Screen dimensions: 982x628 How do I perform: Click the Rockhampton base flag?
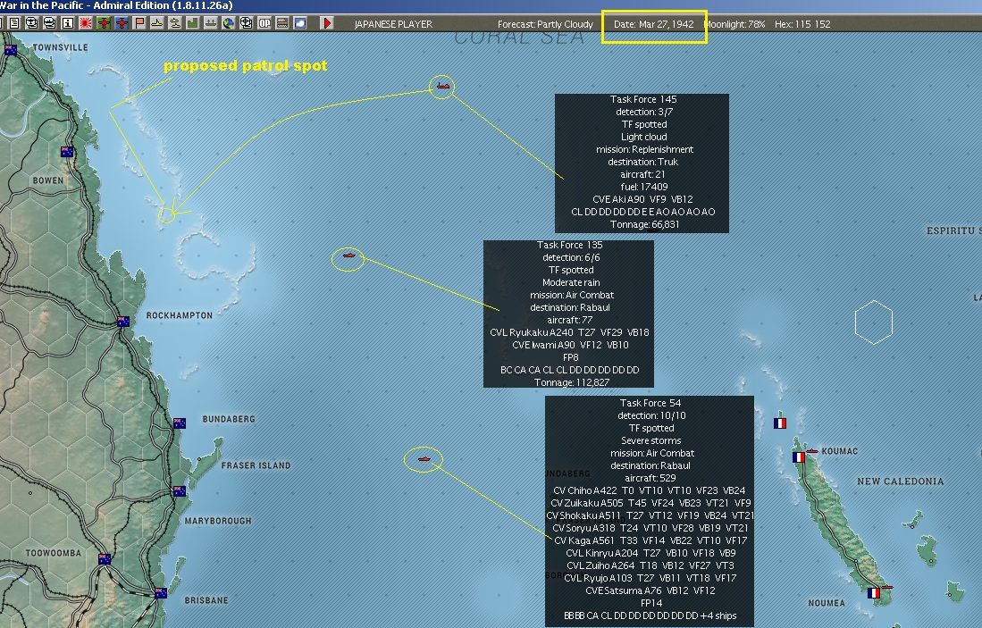(x=123, y=322)
